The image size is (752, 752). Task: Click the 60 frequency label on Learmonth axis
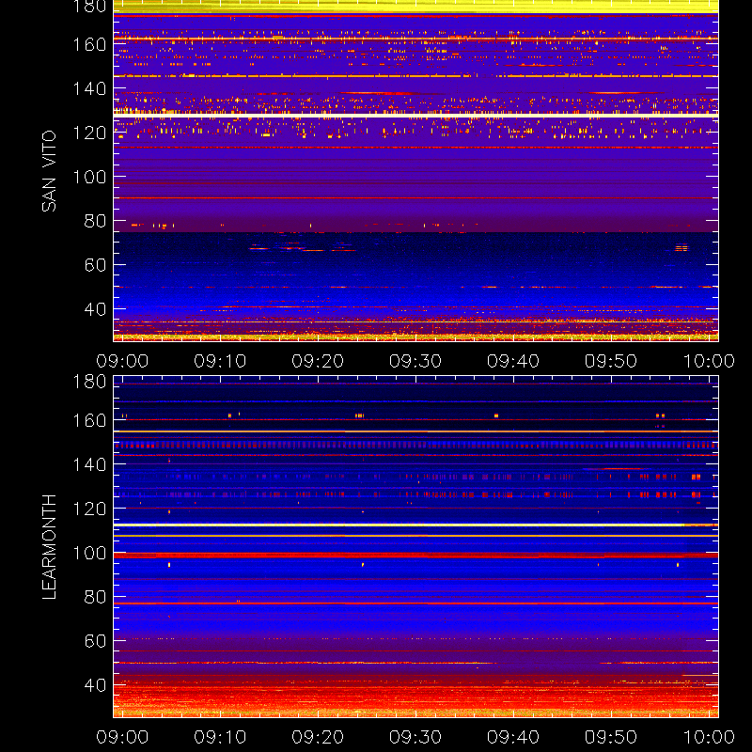click(96, 641)
